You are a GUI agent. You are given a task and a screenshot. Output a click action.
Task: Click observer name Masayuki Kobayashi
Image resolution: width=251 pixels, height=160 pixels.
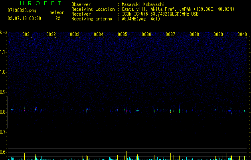pyautogui.click(x=143, y=4)
